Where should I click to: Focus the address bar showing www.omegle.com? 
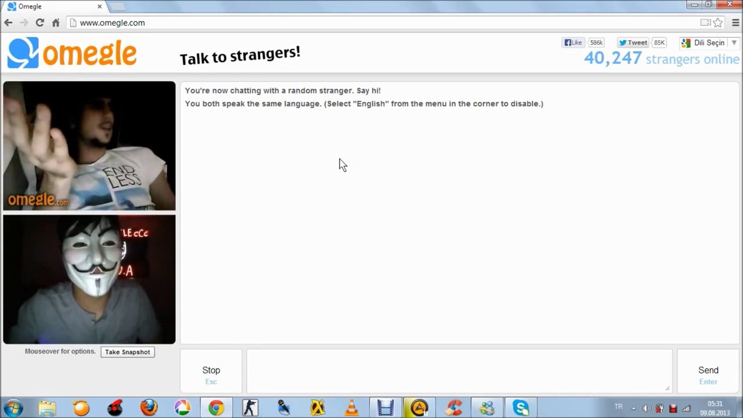click(383, 23)
